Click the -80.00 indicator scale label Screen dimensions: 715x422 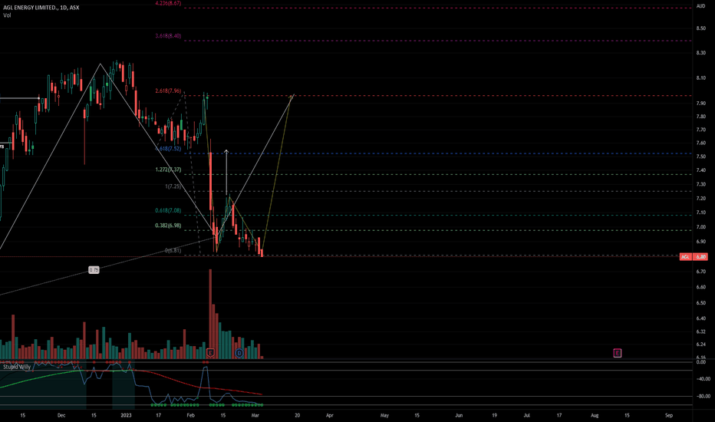[x=703, y=396]
